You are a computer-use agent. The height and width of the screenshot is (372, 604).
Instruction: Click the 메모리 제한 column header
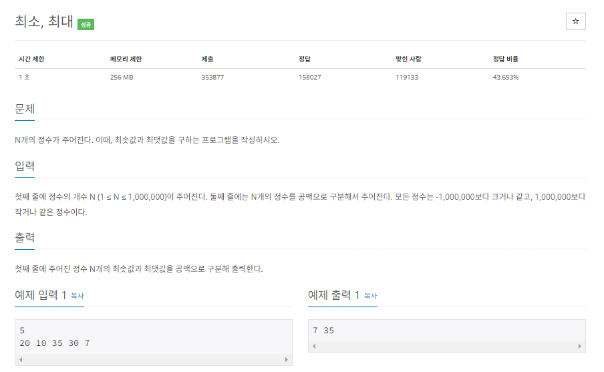pyautogui.click(x=126, y=59)
